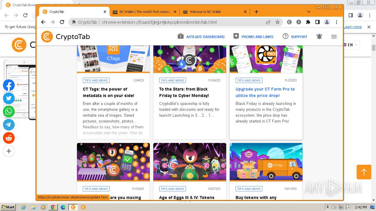Open the extensions puzzle icon

click(308, 22)
